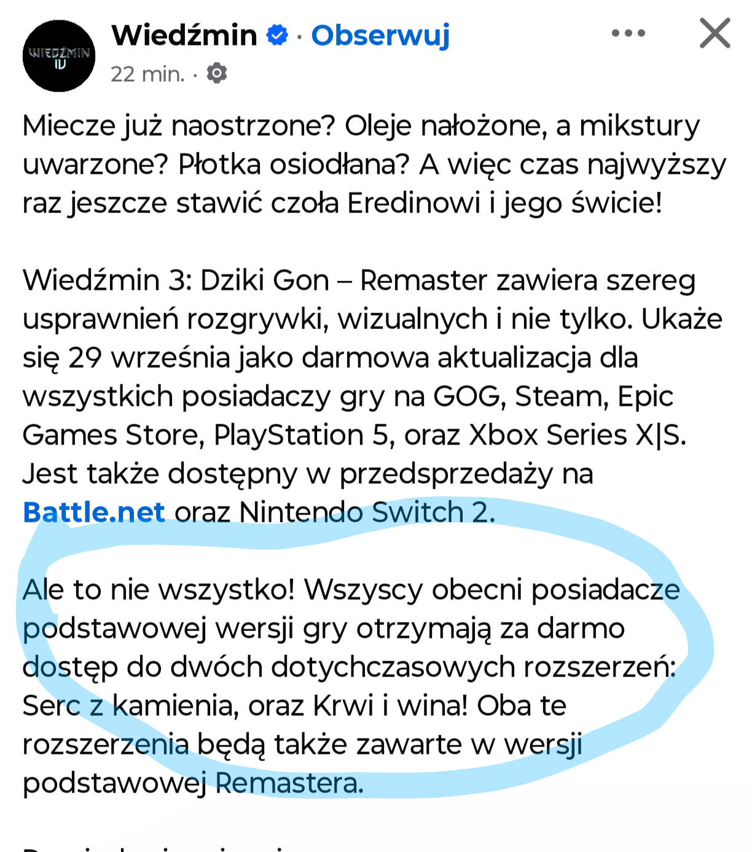Click the gear audience icon beside timestamp
The height and width of the screenshot is (852, 752).
pos(216,74)
